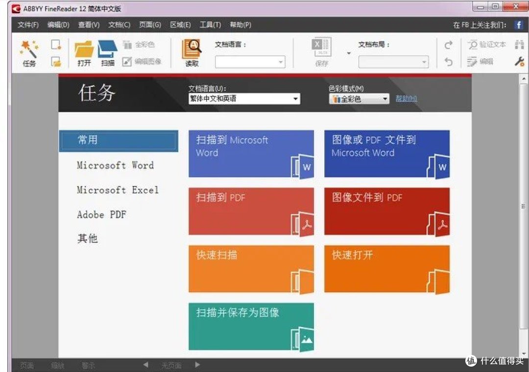
Task: Open the toolbar document layout dropdown
Action: (393, 62)
